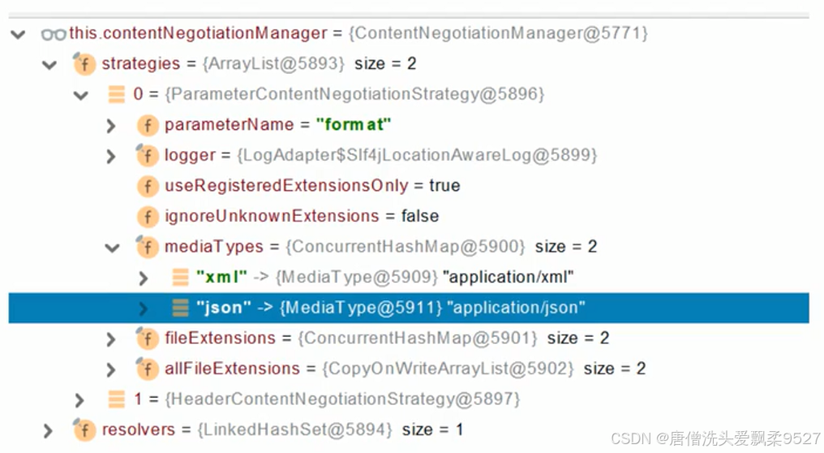Click the field icon for useRegisteredExtensionsOnly
This screenshot has height=453, width=824.
click(x=148, y=186)
